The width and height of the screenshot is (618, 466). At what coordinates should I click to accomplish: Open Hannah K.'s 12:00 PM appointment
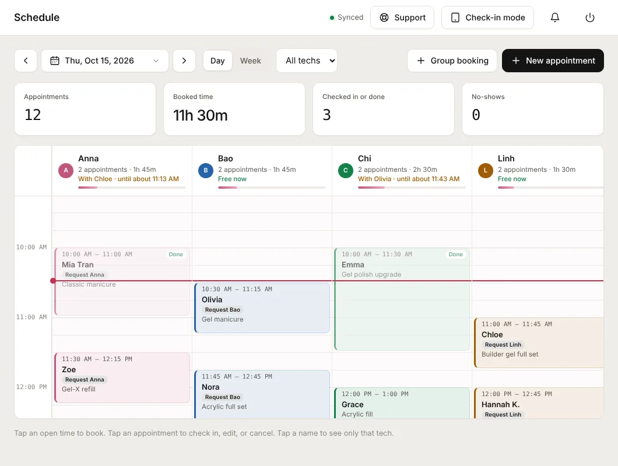click(x=539, y=403)
